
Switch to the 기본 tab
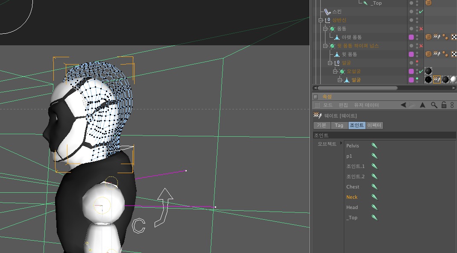tap(322, 125)
